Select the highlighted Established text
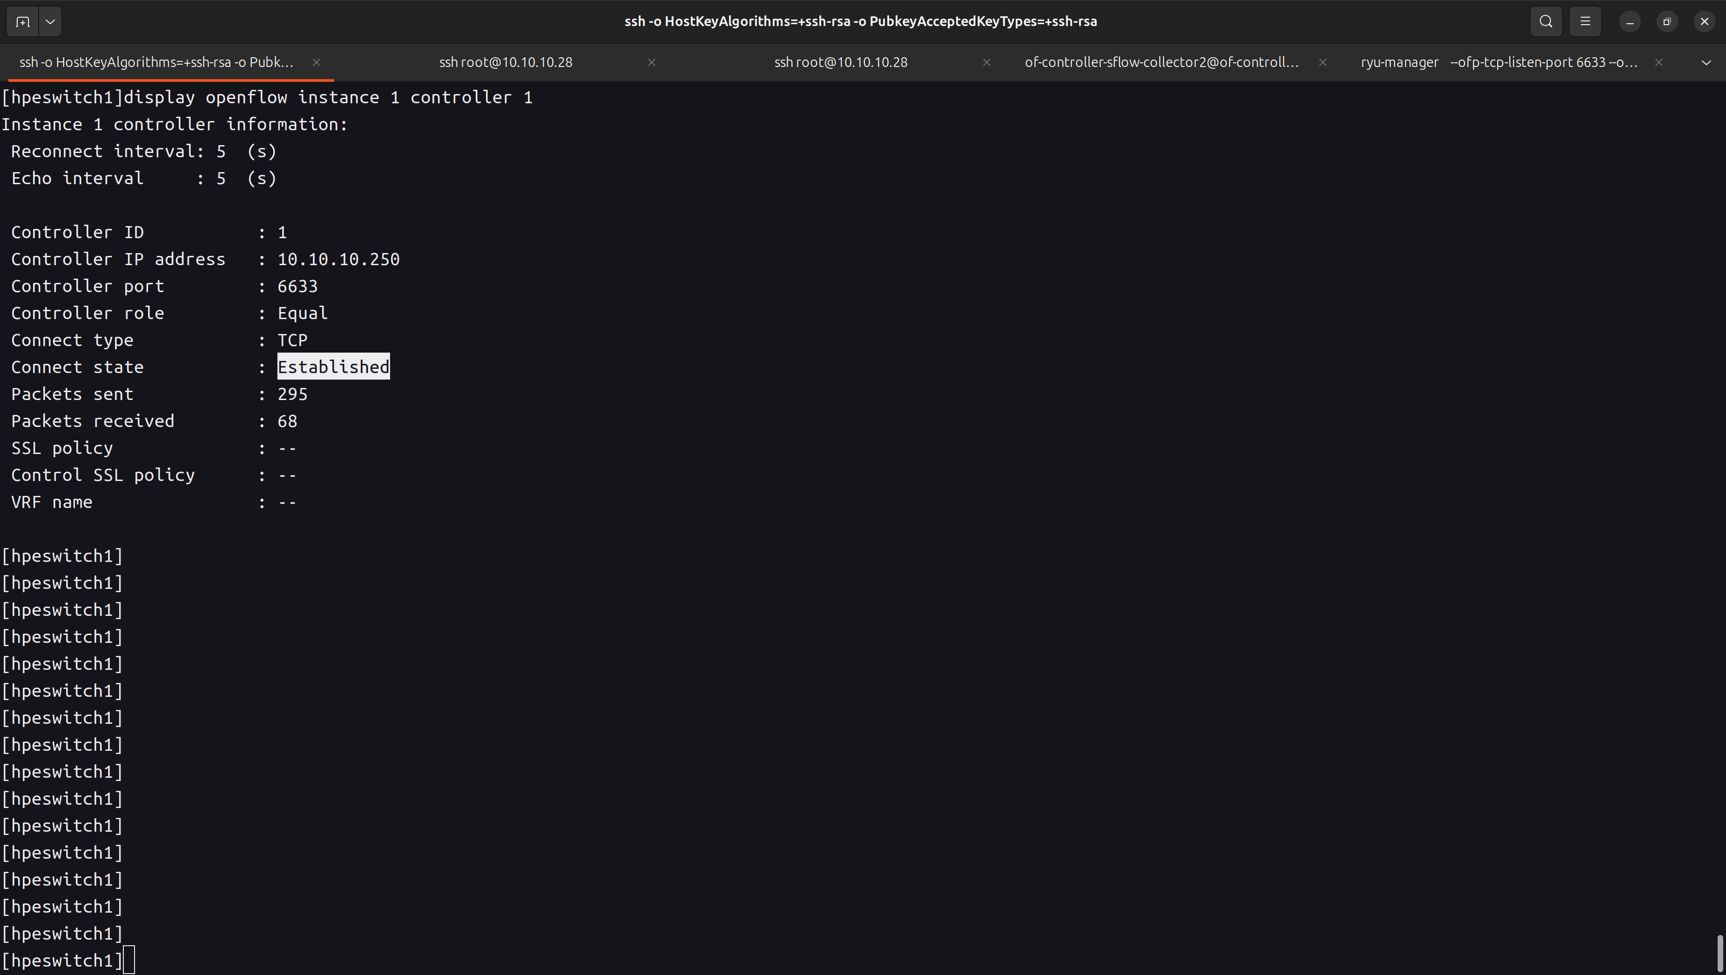 click(x=333, y=366)
